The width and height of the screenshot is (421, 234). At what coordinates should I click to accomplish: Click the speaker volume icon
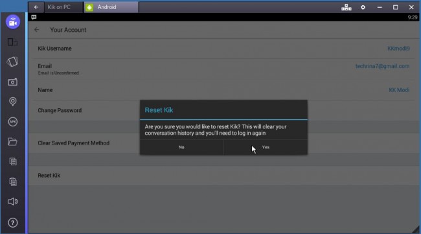point(12,202)
